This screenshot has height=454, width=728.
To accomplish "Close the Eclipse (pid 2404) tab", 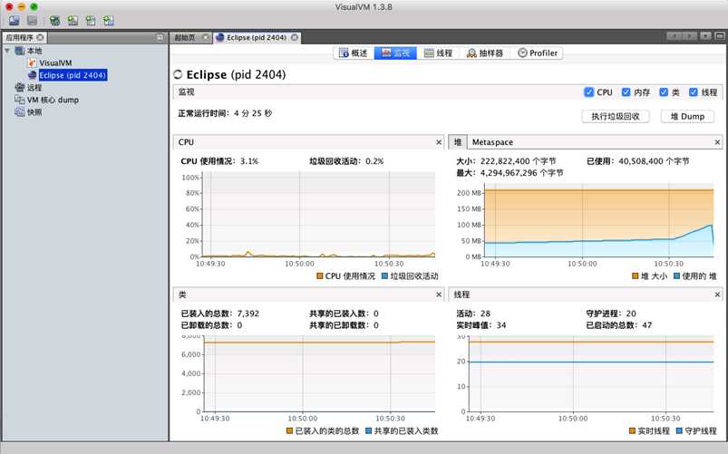I will click(x=295, y=37).
